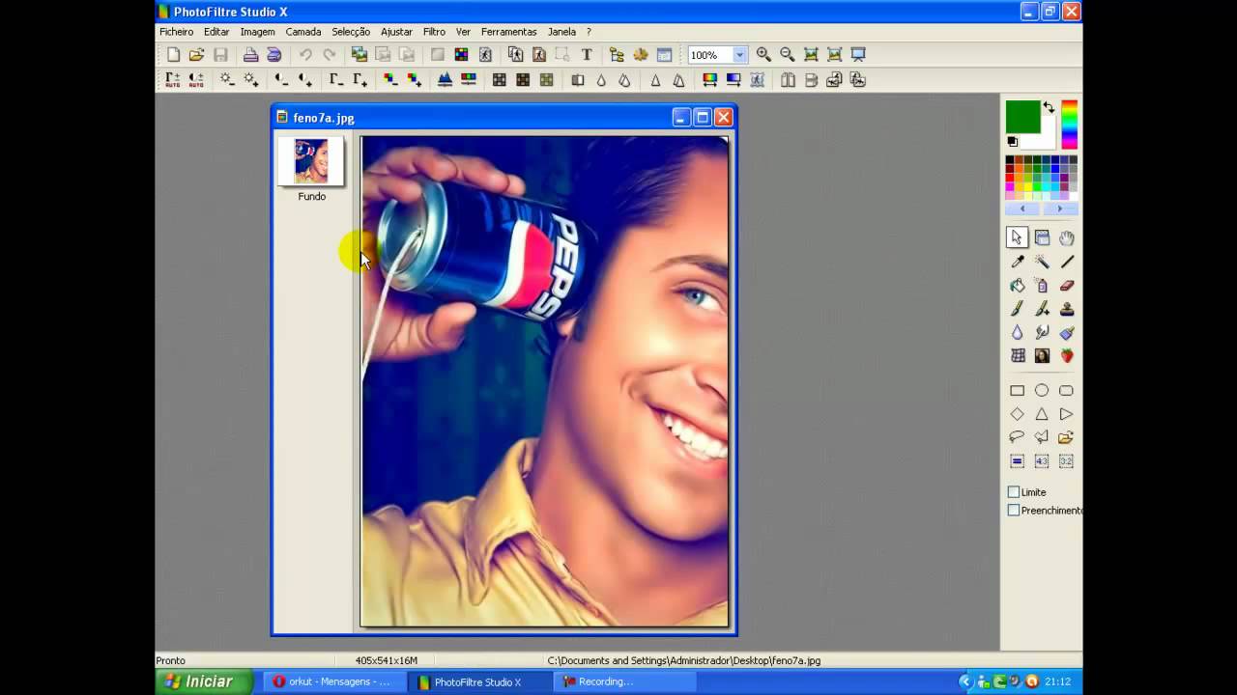This screenshot has width=1237, height=695.
Task: Choose the Lasso selection shape
Action: coord(1018,437)
